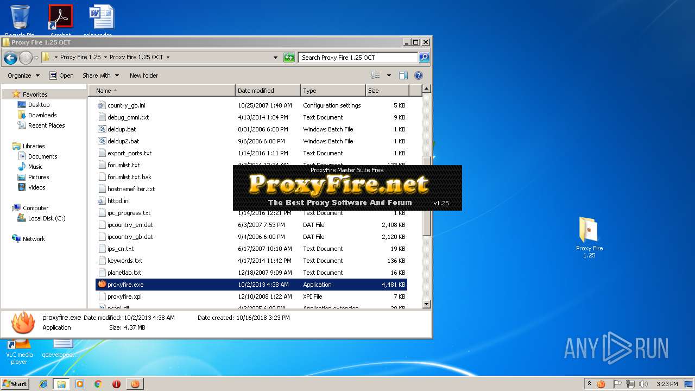Click the ProxyFire flame taskbar icon
Screen dimensions: 695x391
[x=135, y=384]
